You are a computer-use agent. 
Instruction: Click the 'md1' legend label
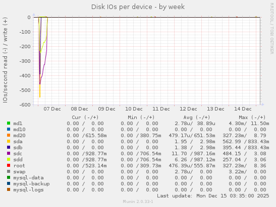pyautogui.click(x=18, y=124)
